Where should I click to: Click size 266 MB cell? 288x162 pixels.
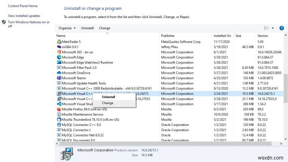click(248, 104)
